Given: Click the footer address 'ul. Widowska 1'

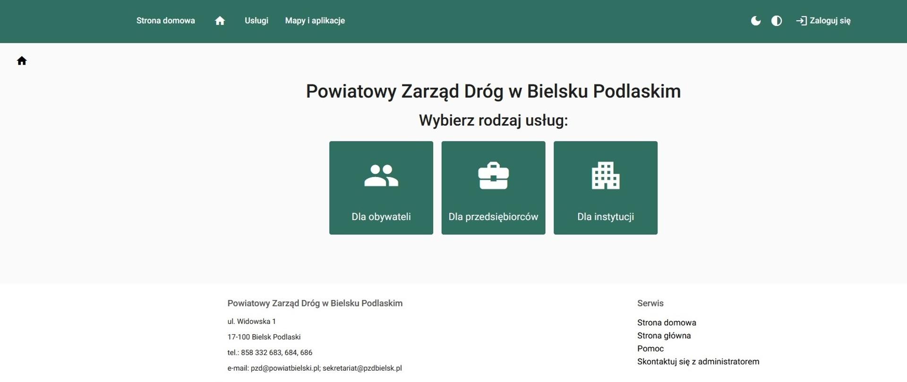Looking at the screenshot, I should click(252, 322).
